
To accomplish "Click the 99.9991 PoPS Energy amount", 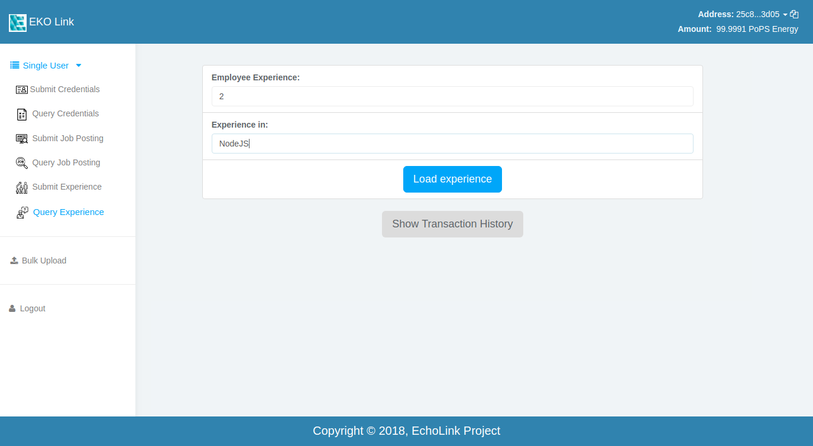I will 757,29.
